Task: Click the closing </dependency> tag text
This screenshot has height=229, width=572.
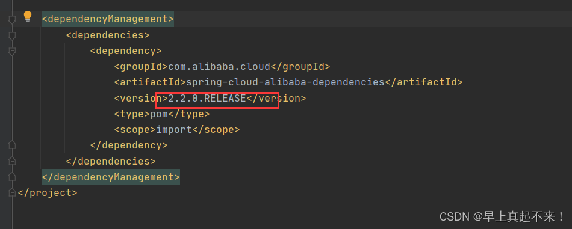Action: [x=129, y=145]
